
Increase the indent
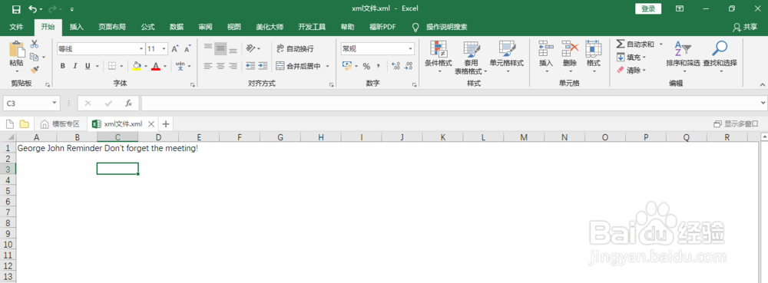[263, 65]
